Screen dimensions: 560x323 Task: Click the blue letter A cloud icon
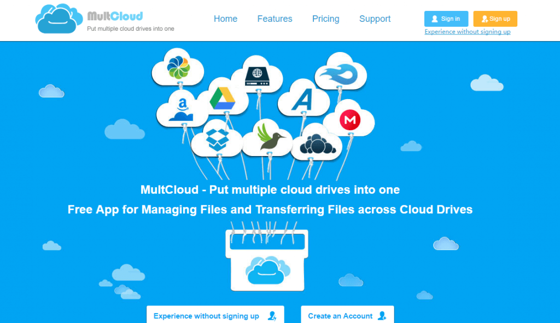click(303, 99)
